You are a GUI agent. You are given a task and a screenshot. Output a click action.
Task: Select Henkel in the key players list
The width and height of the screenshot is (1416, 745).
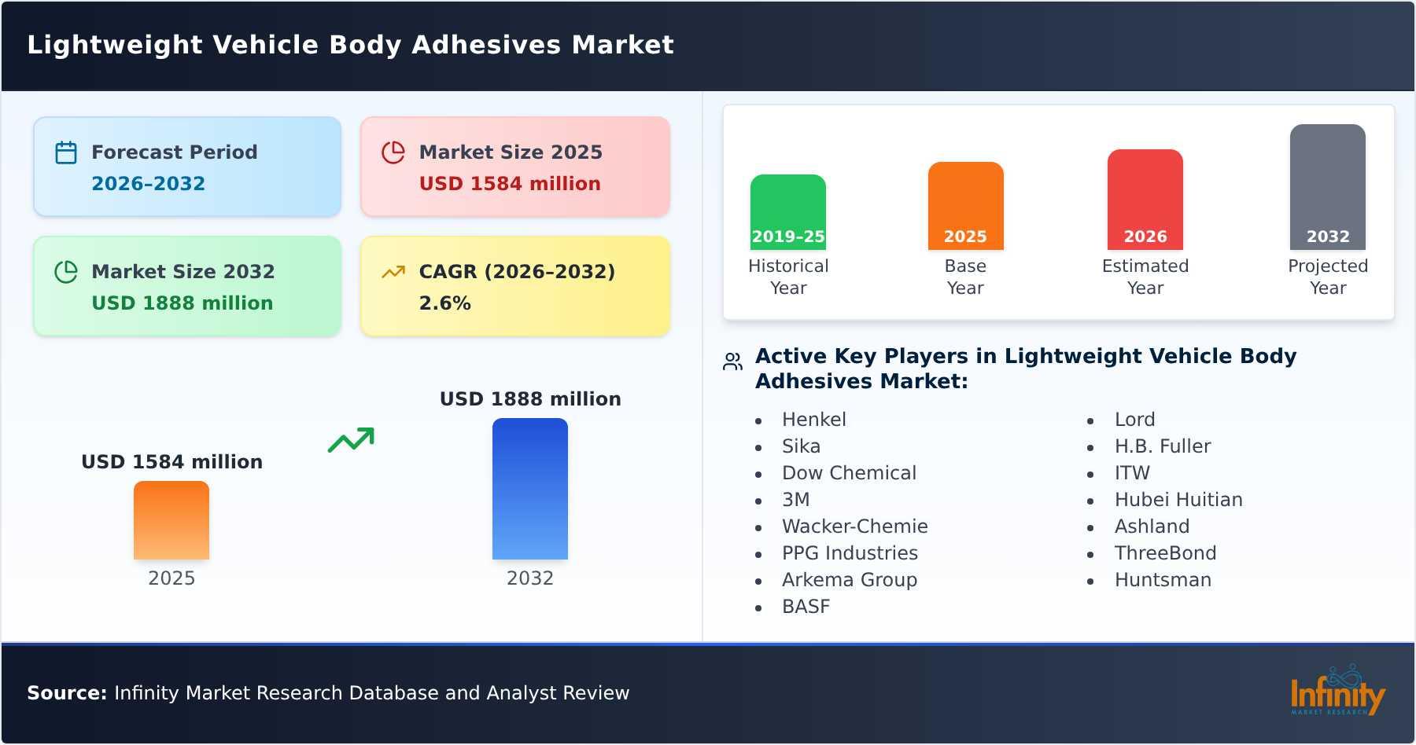click(x=813, y=420)
